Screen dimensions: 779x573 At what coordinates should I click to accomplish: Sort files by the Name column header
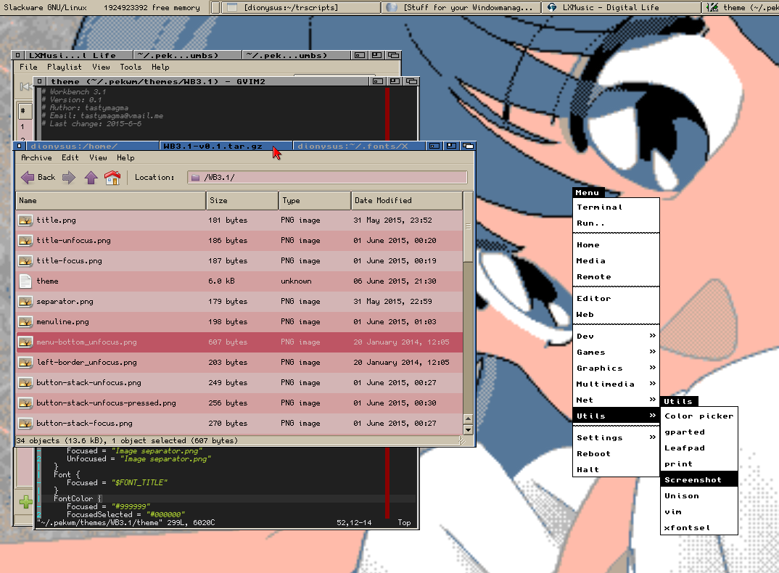pos(111,201)
